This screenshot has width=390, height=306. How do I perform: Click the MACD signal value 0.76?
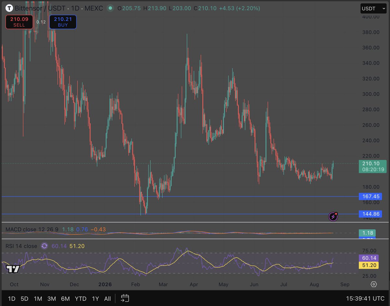coord(82,230)
